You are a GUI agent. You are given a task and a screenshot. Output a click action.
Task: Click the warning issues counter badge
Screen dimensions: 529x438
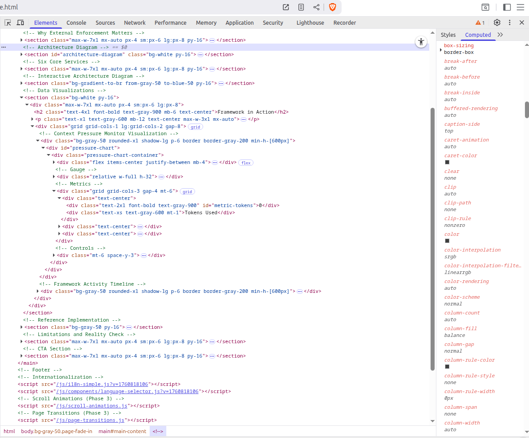pyautogui.click(x=480, y=22)
